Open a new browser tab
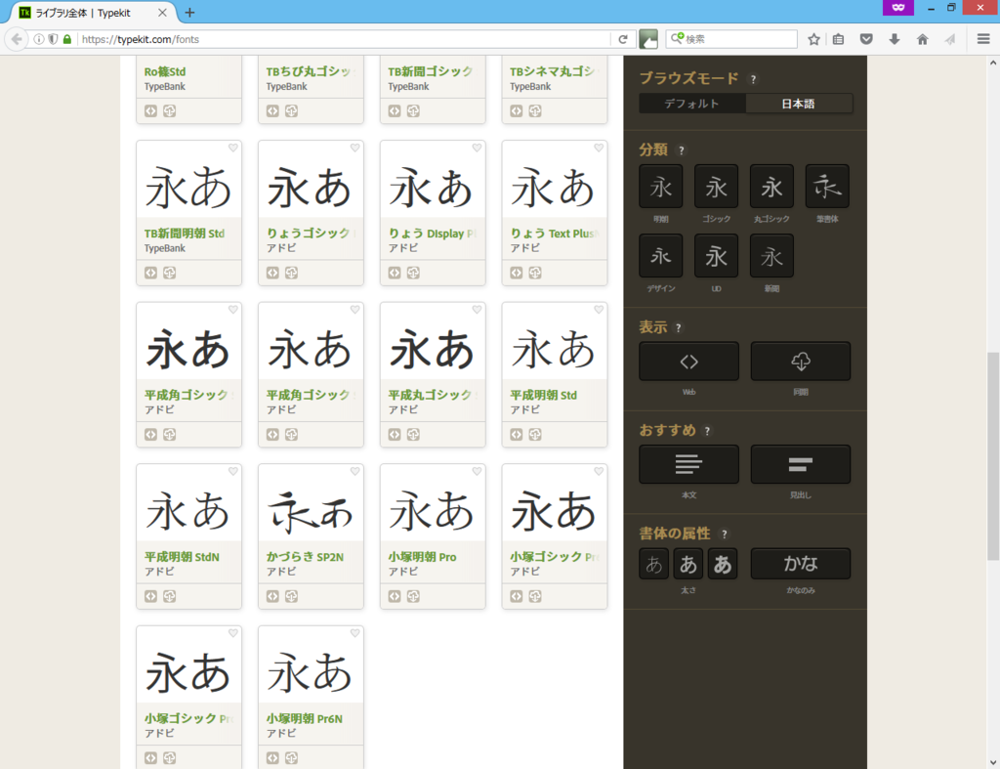 pyautogui.click(x=190, y=13)
